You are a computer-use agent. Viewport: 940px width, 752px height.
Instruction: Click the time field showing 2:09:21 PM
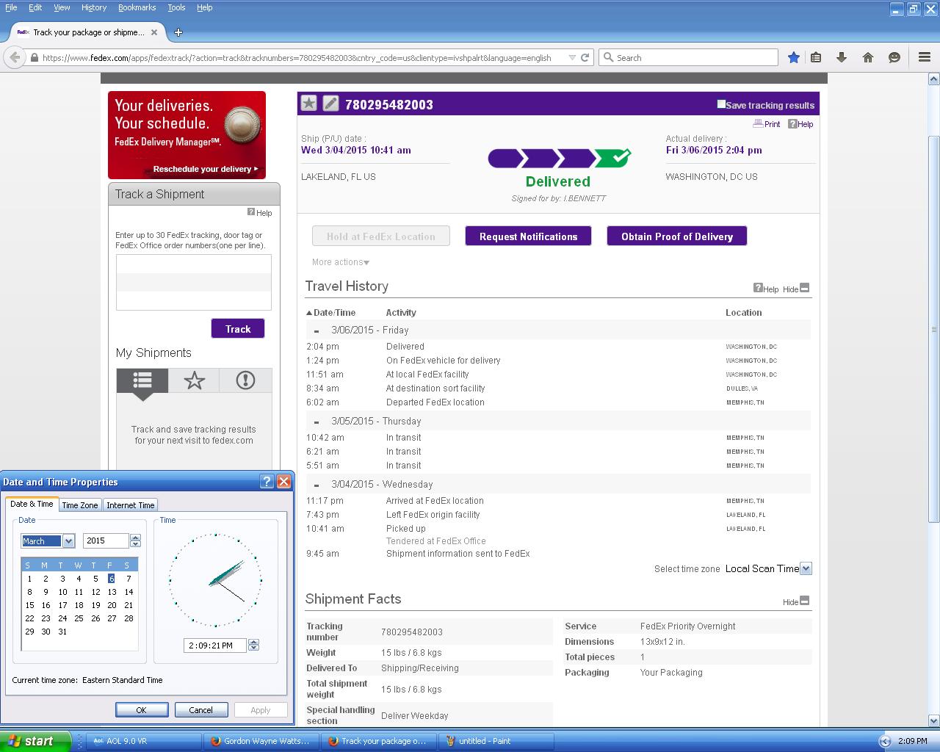tap(214, 646)
